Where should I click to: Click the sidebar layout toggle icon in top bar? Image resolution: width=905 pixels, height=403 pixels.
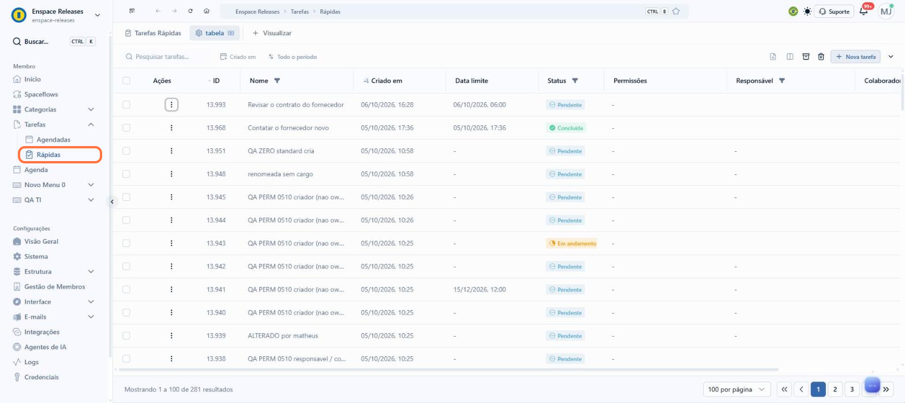coord(132,11)
